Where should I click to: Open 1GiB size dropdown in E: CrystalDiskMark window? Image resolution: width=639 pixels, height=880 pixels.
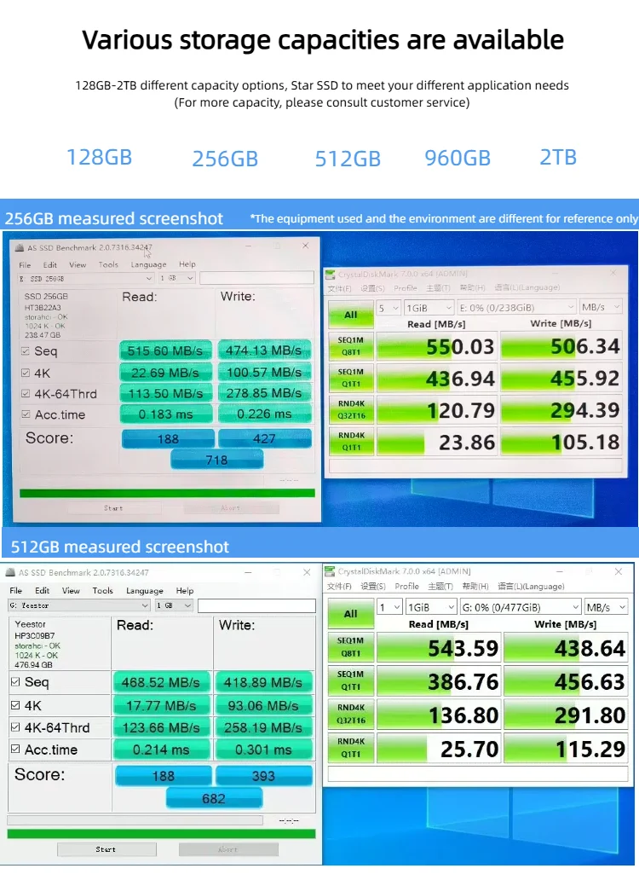429,308
